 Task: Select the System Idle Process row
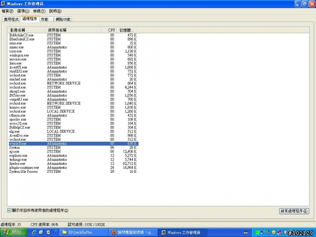73,171
